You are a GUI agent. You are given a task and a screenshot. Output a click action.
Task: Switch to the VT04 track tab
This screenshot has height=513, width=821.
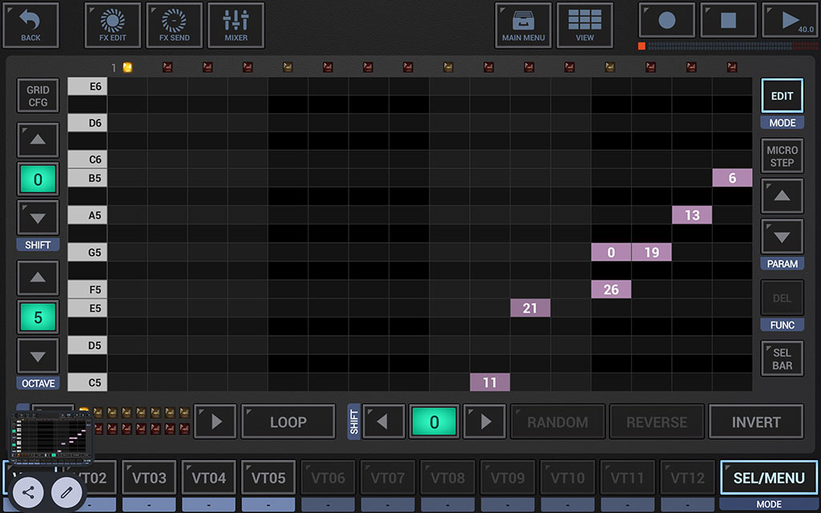tap(208, 477)
